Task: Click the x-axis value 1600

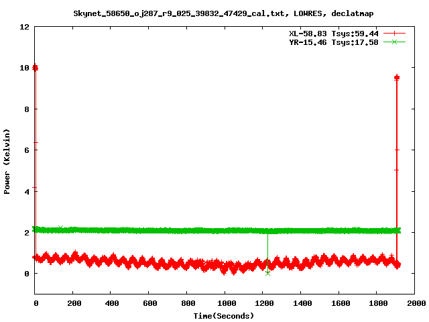Action: 341,303
